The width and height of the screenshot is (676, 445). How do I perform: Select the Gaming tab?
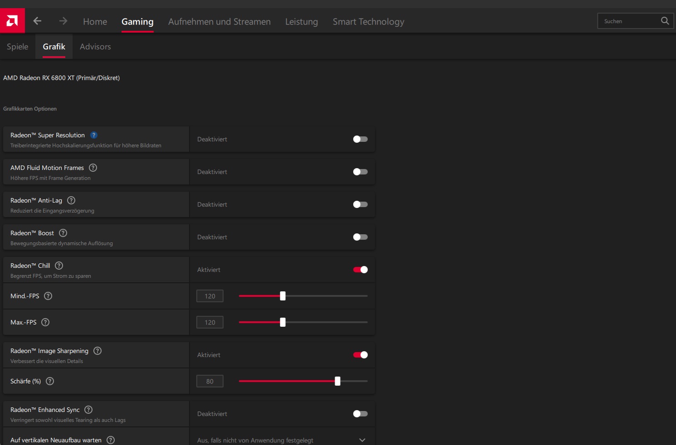point(137,21)
